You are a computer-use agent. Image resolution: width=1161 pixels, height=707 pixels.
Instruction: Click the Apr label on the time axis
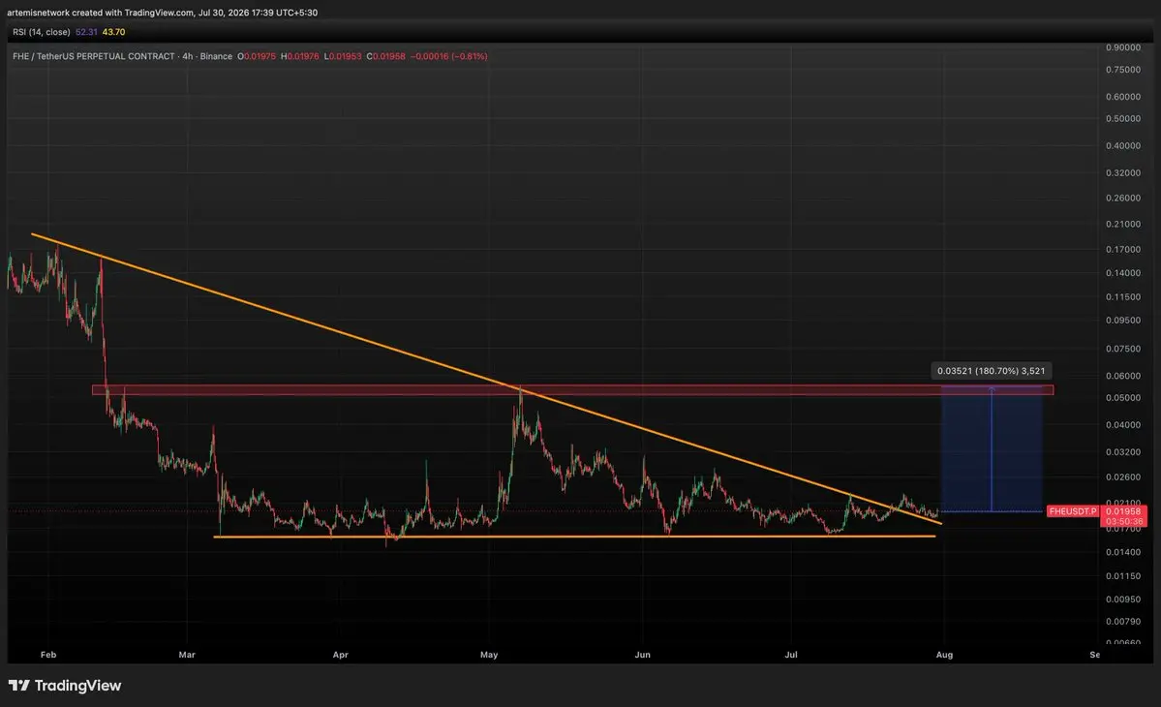click(x=340, y=655)
